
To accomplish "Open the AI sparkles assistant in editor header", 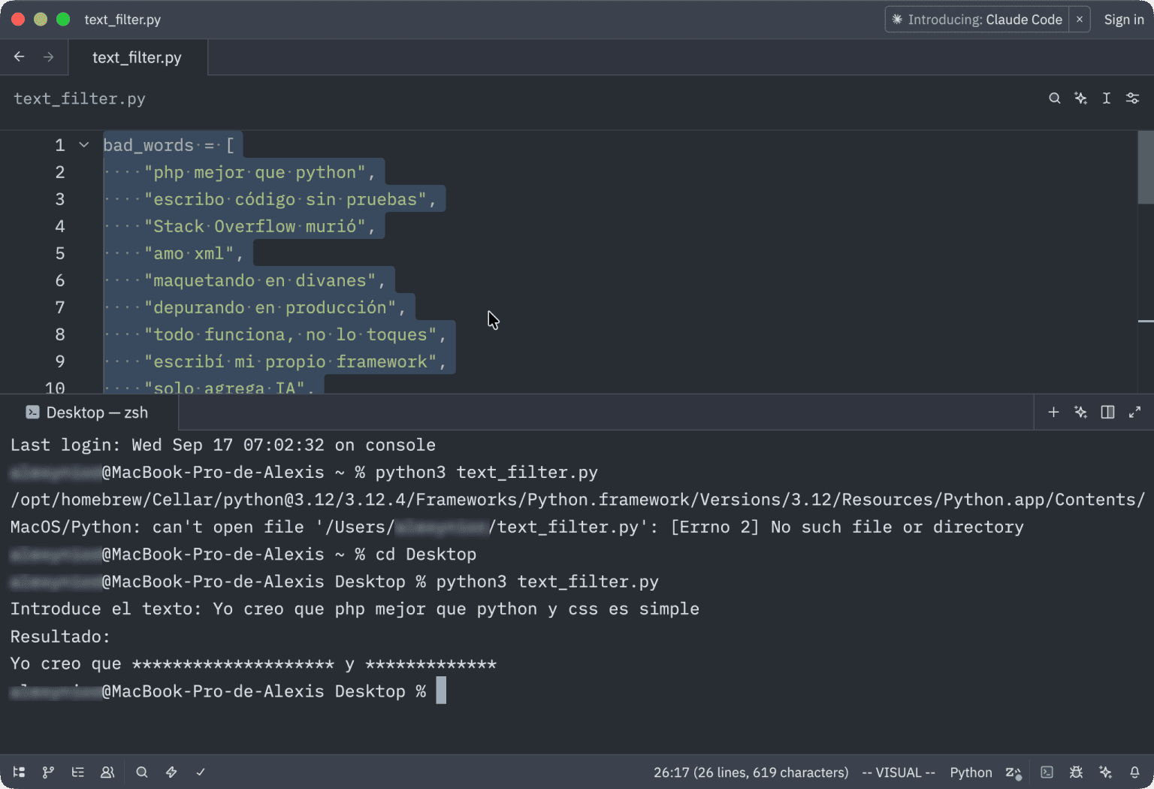I will pyautogui.click(x=1080, y=98).
